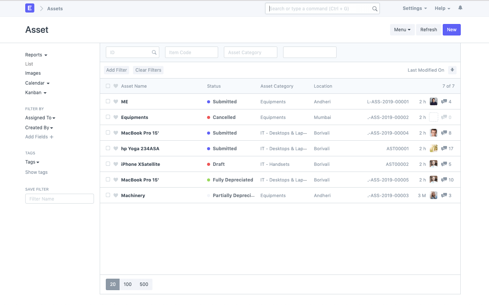The image size is (489, 305).
Task: Click the New button
Action: (452, 30)
